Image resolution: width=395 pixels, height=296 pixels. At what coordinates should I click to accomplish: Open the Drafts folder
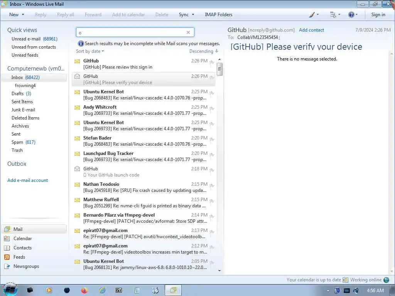click(21, 94)
